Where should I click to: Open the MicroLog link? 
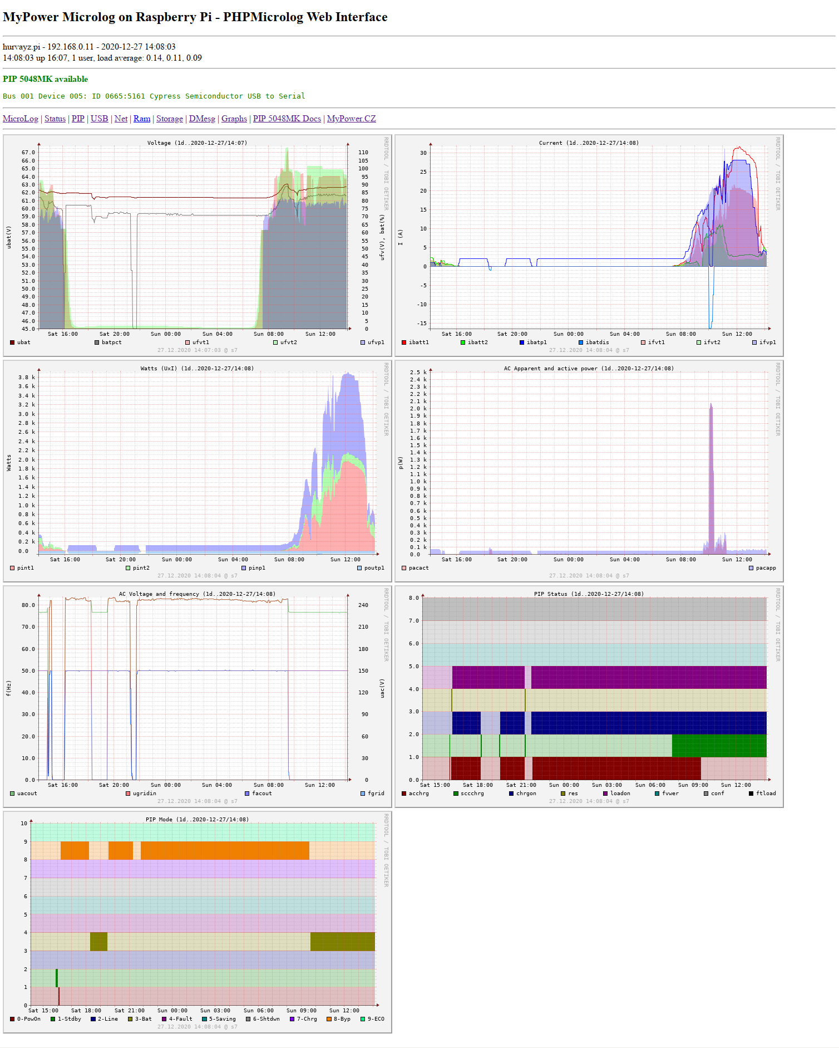pos(21,119)
